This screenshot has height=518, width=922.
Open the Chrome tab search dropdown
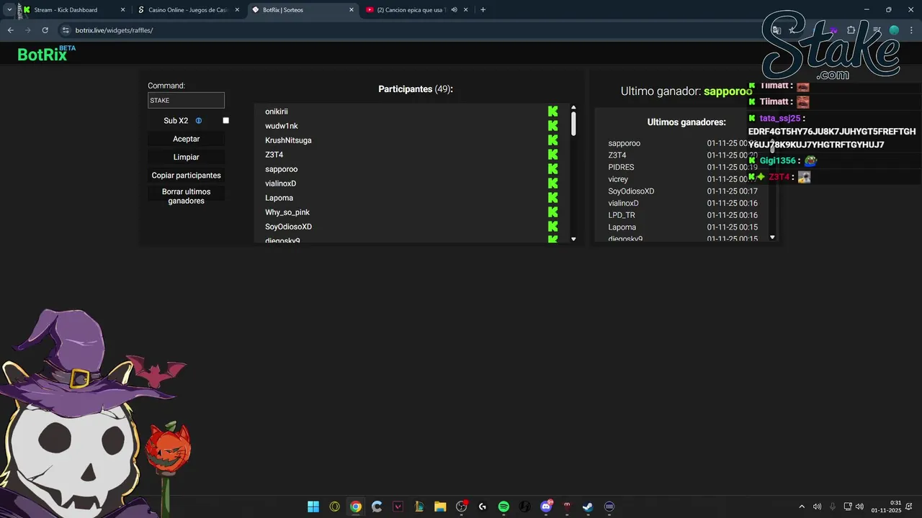coord(9,10)
